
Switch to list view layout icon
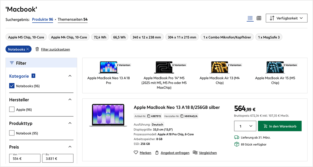[x=250, y=18]
